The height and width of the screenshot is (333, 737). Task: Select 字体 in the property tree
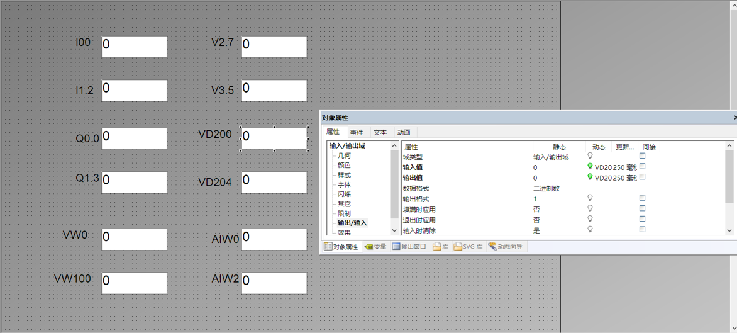[x=344, y=184]
